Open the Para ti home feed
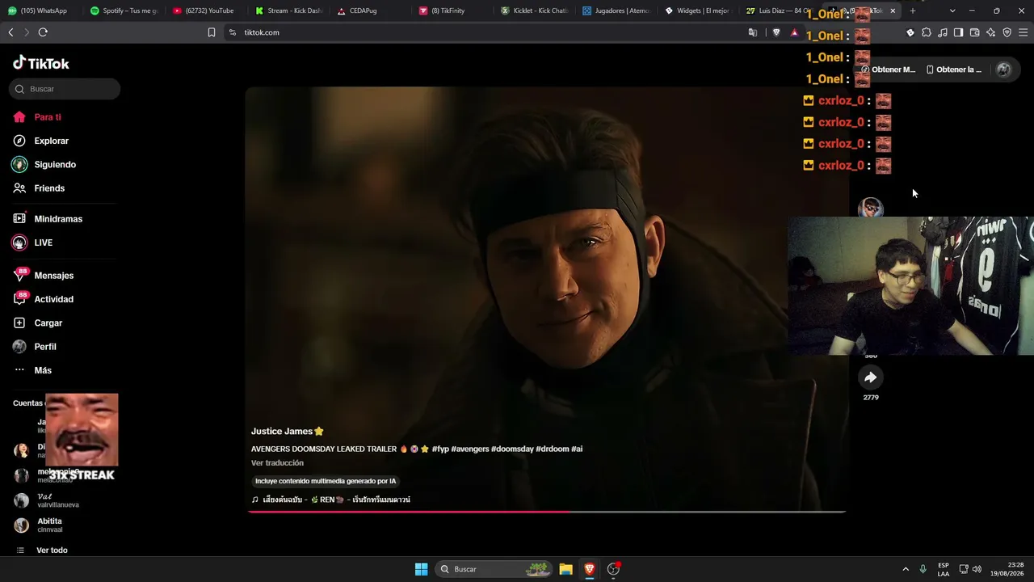The width and height of the screenshot is (1034, 582). (37, 117)
